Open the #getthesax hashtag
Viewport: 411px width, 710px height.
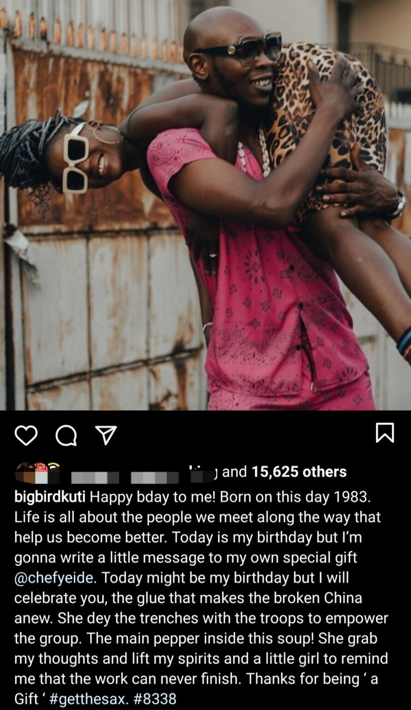click(x=89, y=699)
